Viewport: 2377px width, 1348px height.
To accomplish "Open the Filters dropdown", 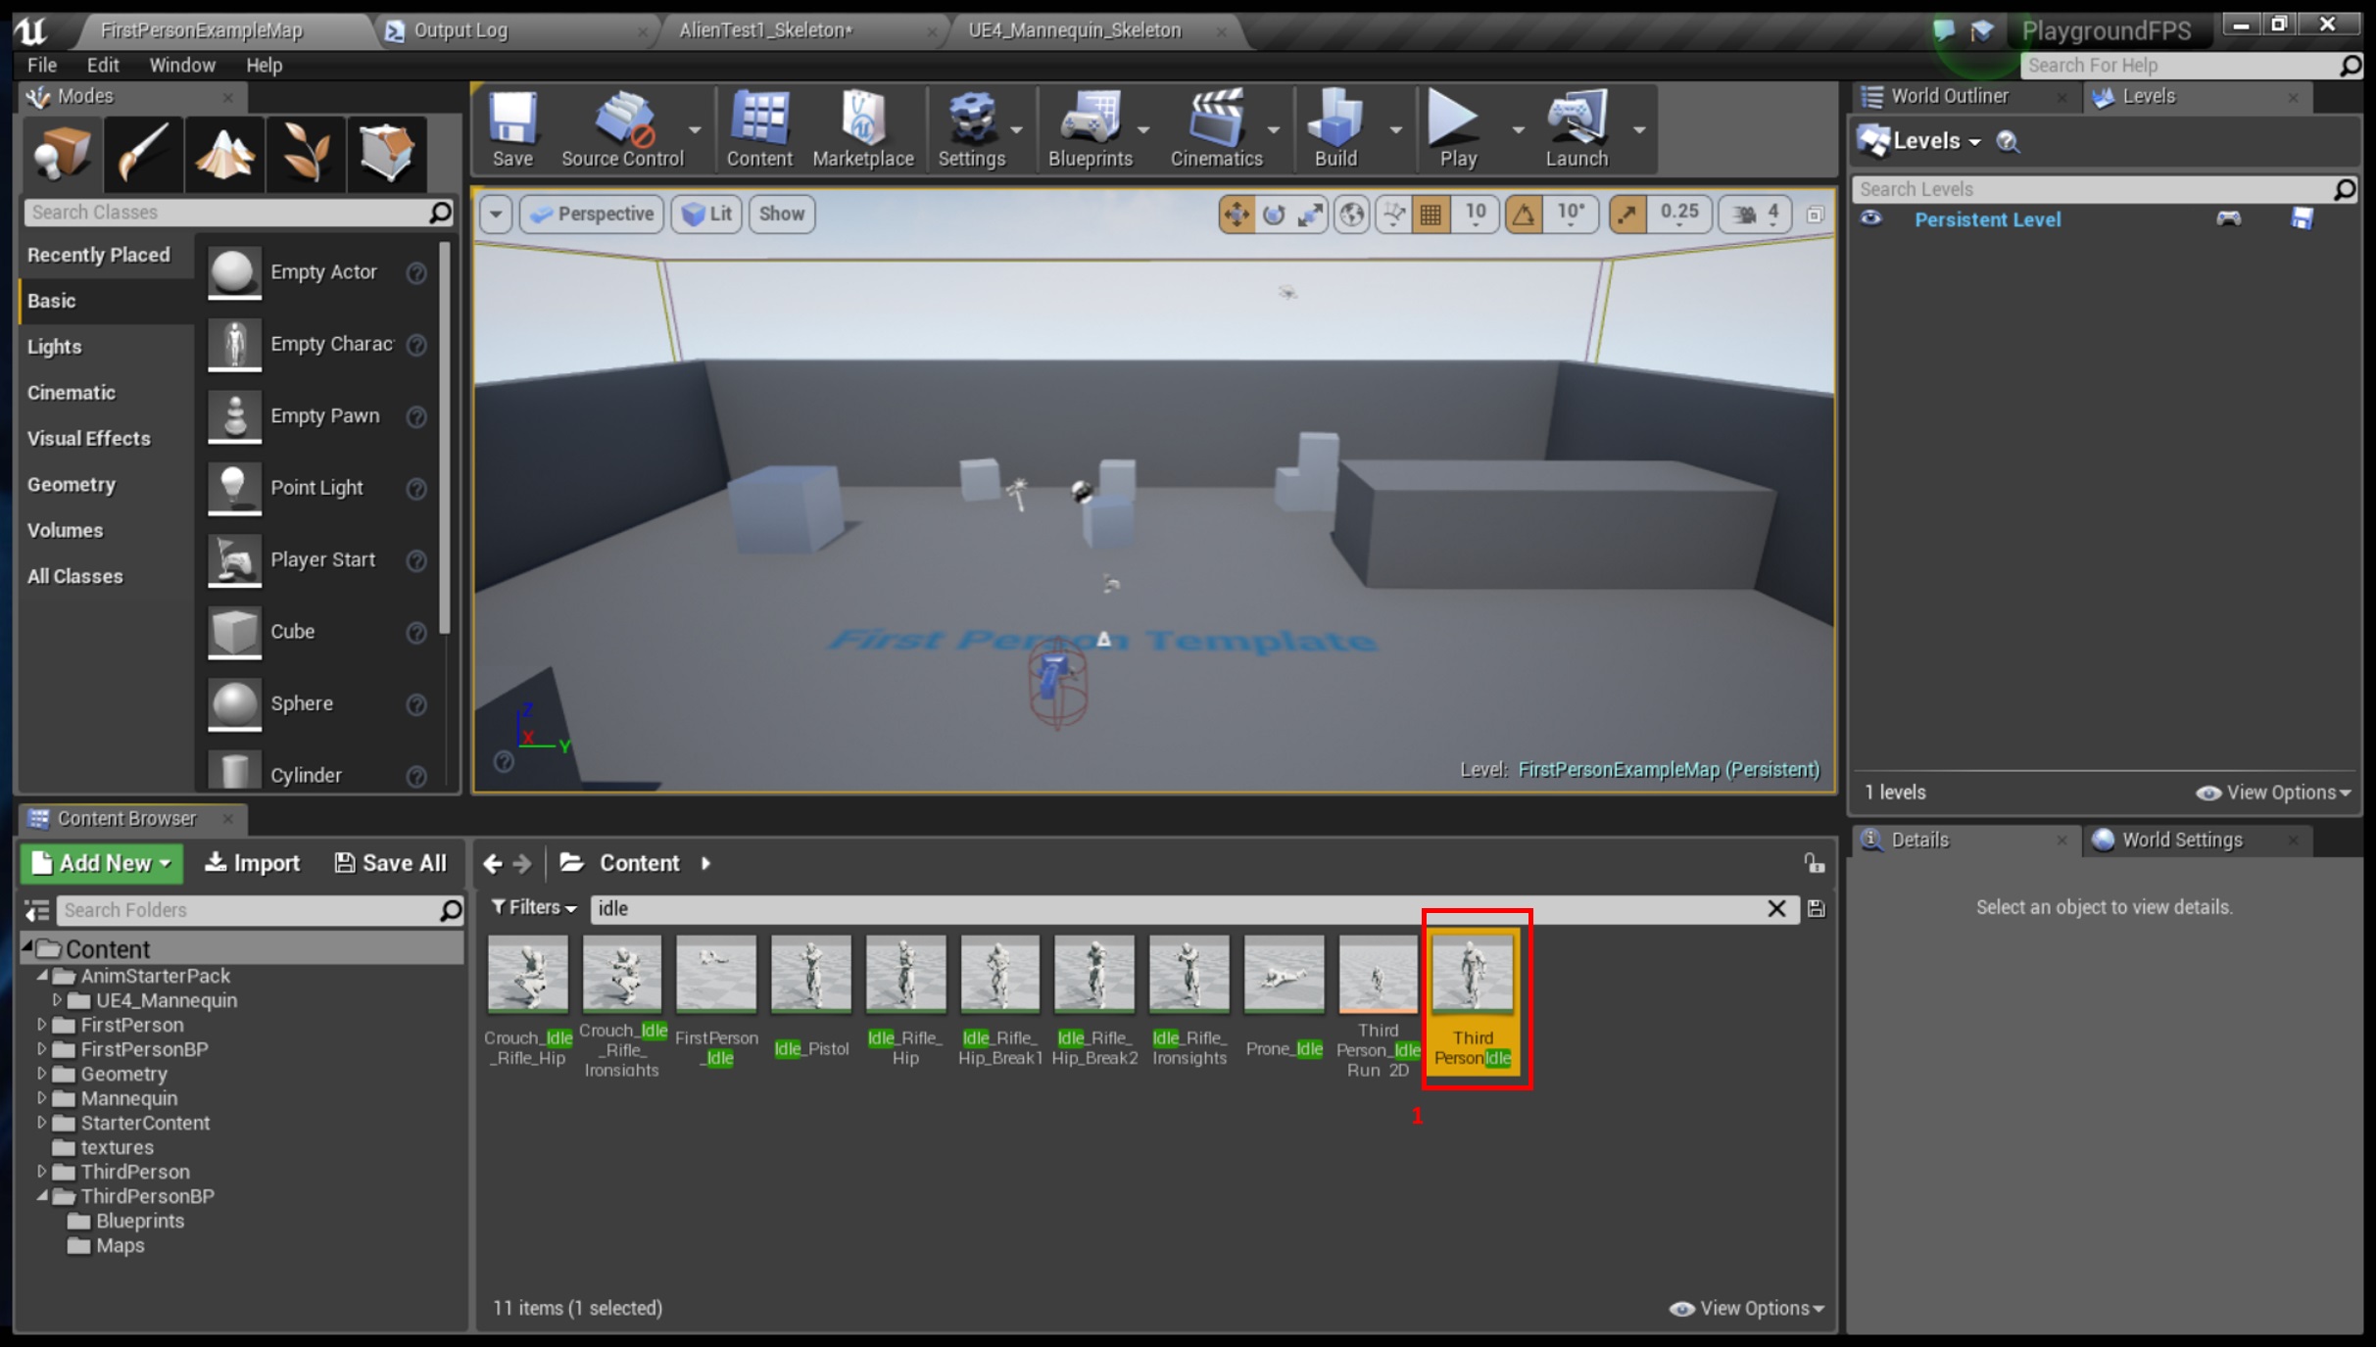I will point(534,908).
